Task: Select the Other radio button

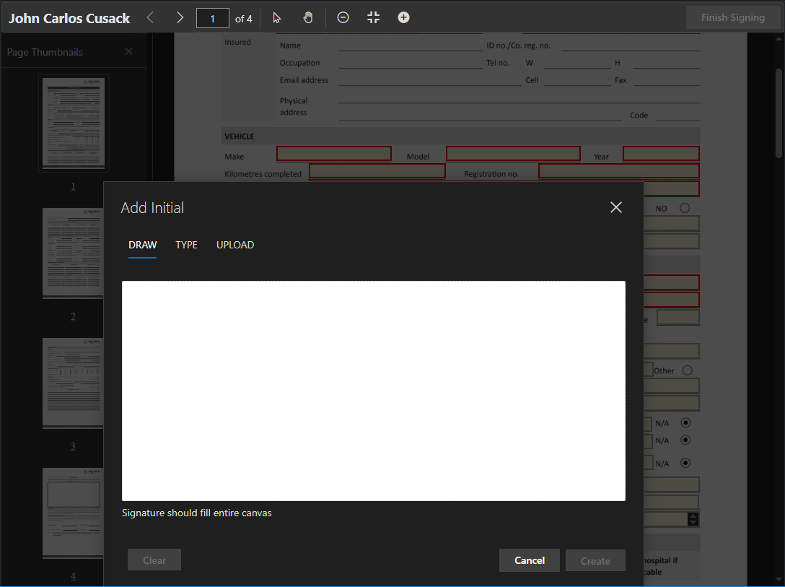Action: tap(688, 370)
